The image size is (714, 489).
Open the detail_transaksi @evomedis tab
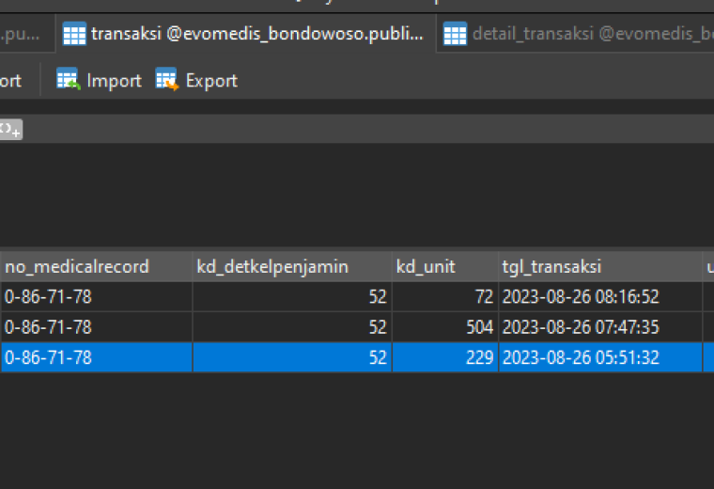(x=576, y=34)
